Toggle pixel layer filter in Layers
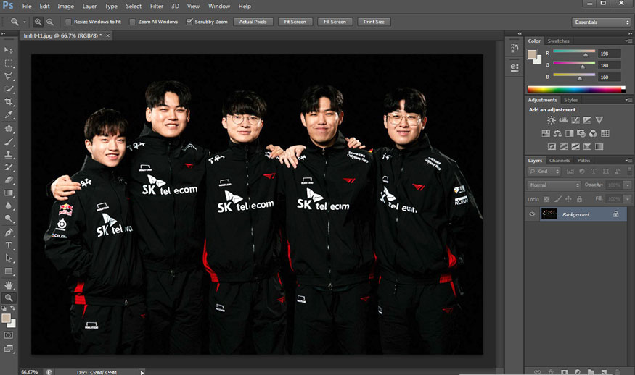The image size is (635, 375). click(x=570, y=172)
